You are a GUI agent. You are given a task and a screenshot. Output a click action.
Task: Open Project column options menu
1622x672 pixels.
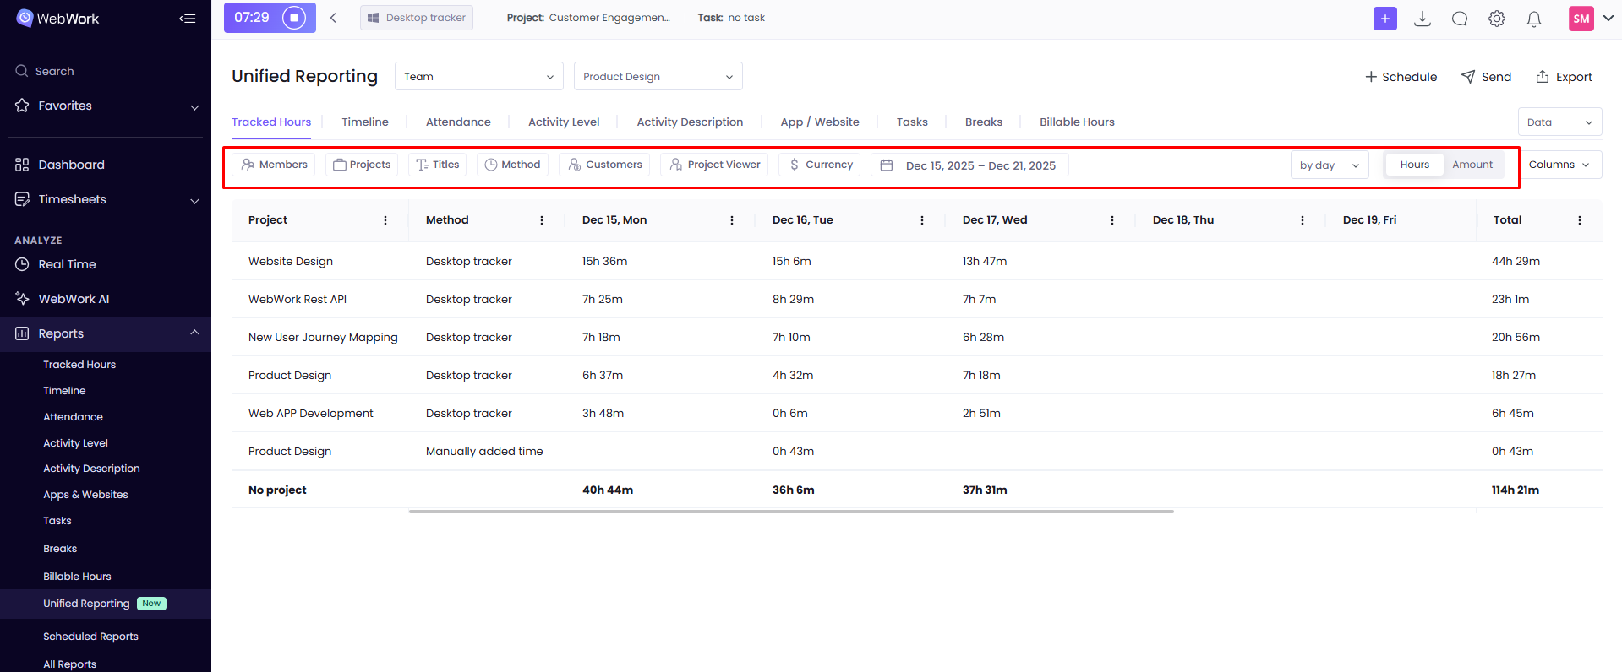tap(385, 220)
